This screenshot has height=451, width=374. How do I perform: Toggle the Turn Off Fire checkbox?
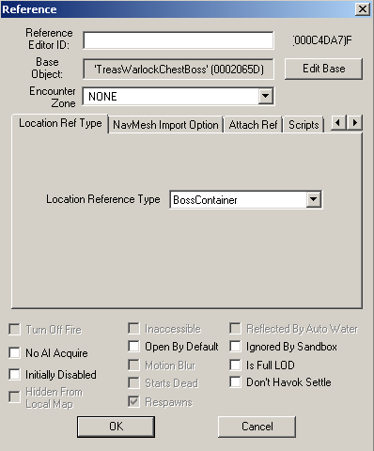[14, 330]
